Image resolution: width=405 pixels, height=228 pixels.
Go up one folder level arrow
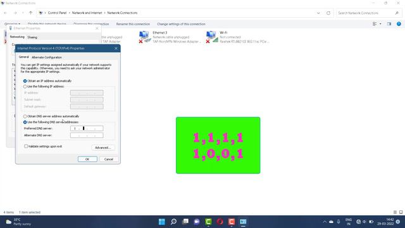pyautogui.click(x=31, y=13)
